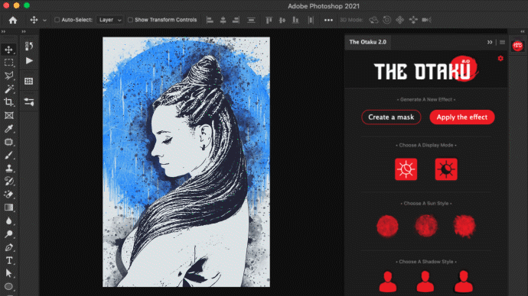This screenshot has height=296, width=528.
Task: Click the 3D roll icon
Action: tap(387, 20)
